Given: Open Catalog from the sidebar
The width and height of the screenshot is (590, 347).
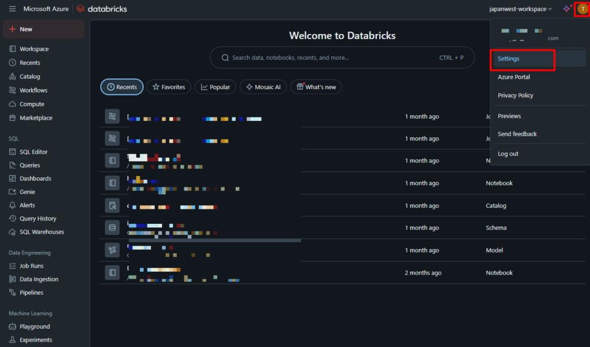Looking at the screenshot, I should coord(29,77).
